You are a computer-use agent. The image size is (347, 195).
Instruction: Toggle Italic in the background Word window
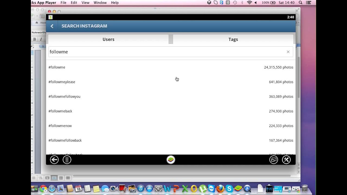pyautogui.click(x=41, y=39)
